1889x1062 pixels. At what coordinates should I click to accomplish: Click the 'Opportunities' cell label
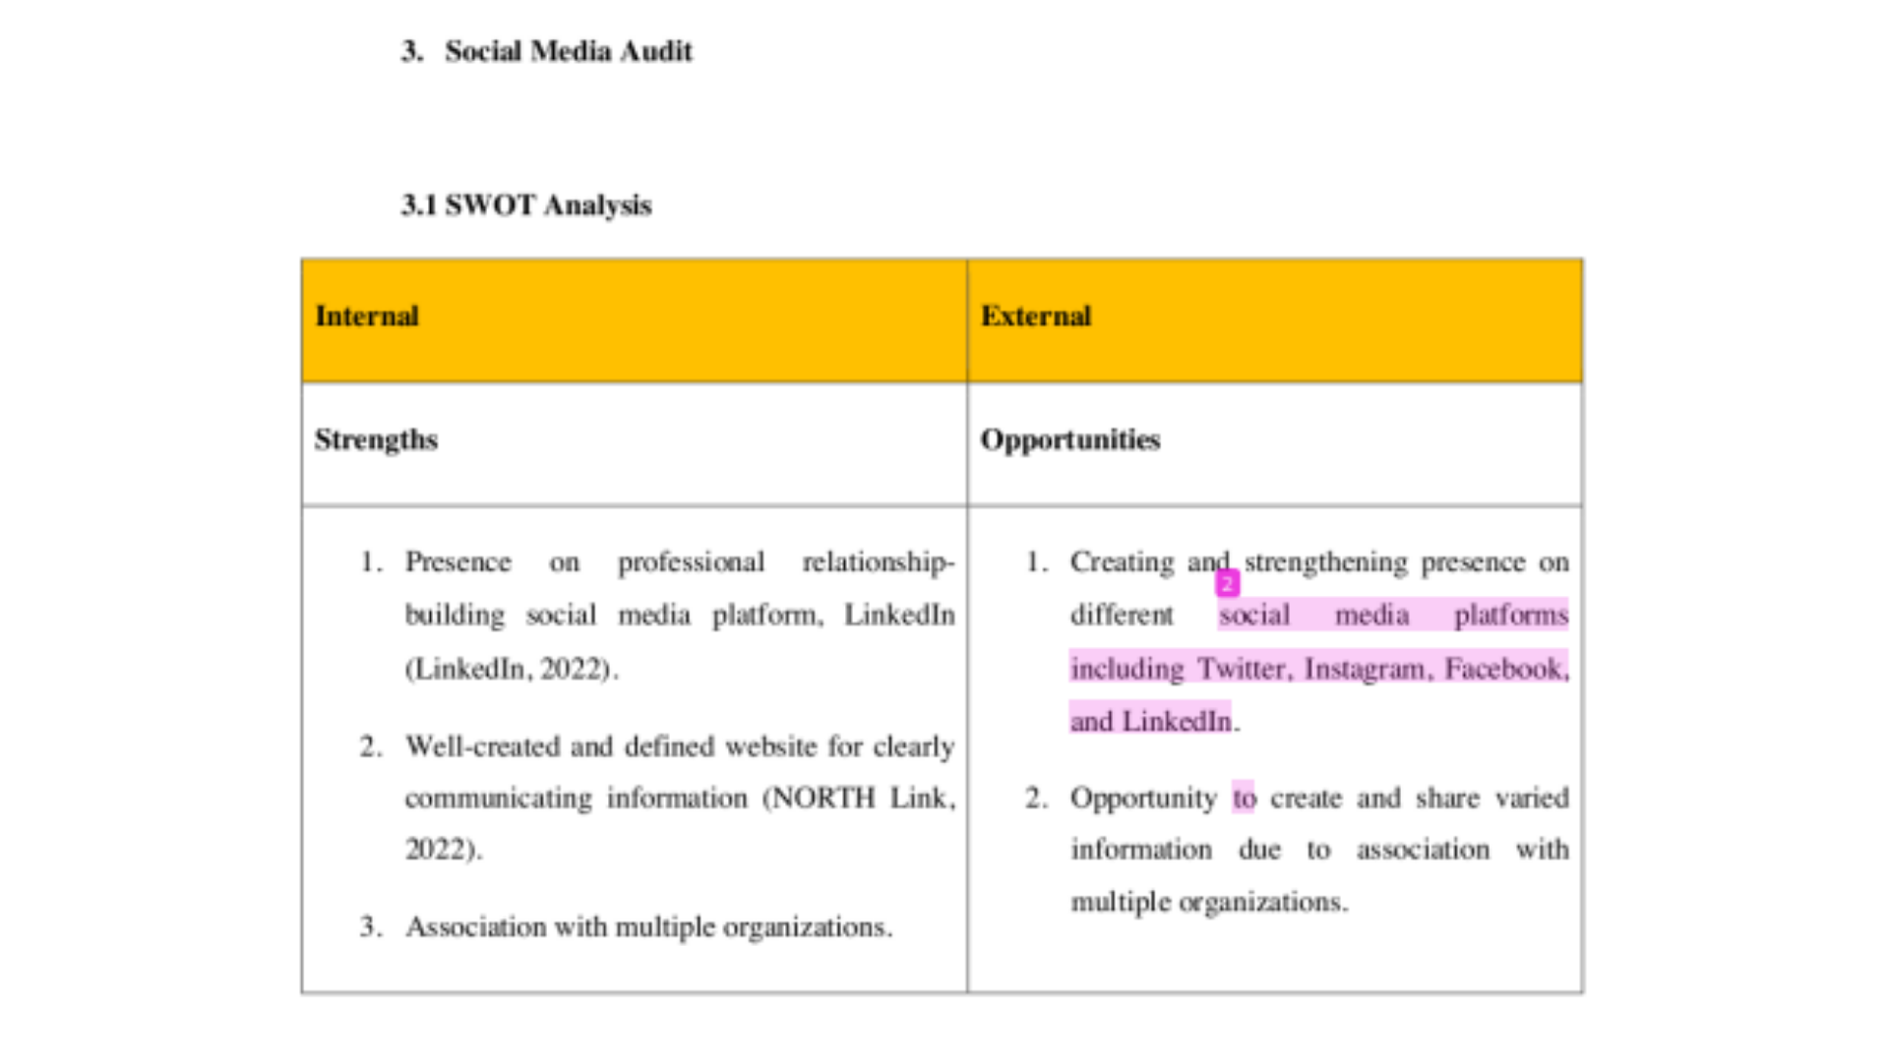(1070, 440)
